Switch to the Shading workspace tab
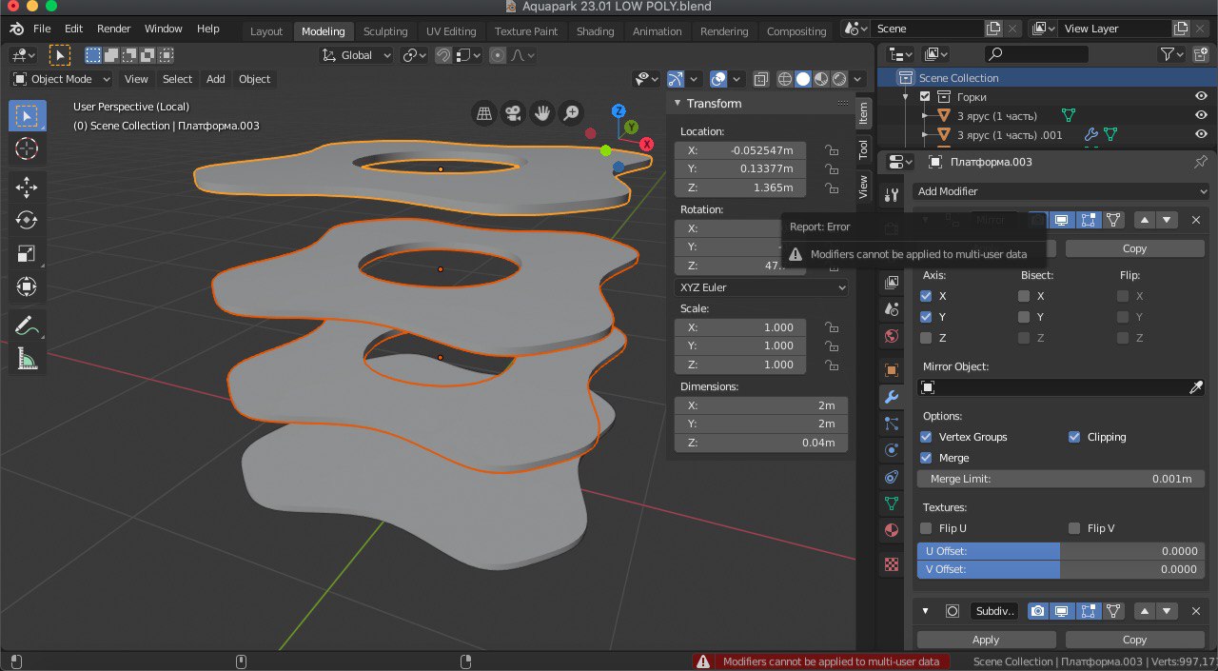This screenshot has width=1218, height=671. (595, 31)
